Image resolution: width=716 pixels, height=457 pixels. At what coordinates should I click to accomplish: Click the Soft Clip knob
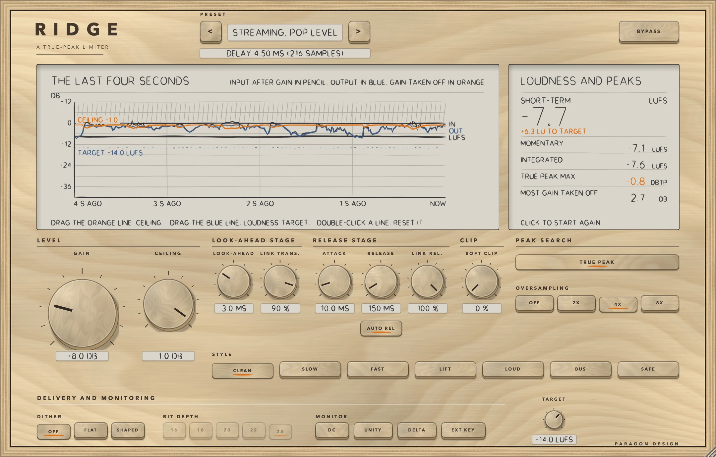pos(482,281)
